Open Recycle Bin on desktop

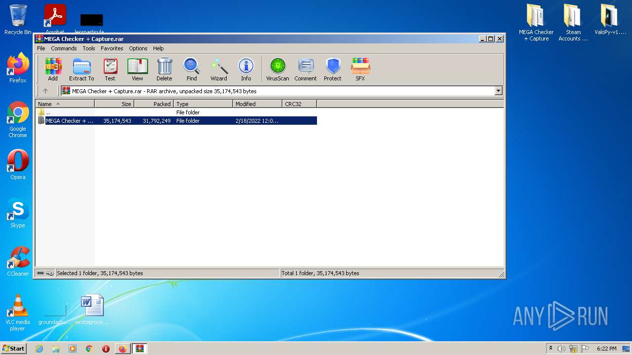[x=18, y=20]
